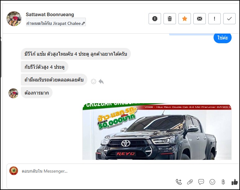Screen dimensions: 240x190
Task: Delete conversation with trash can icon
Action: pos(170,19)
